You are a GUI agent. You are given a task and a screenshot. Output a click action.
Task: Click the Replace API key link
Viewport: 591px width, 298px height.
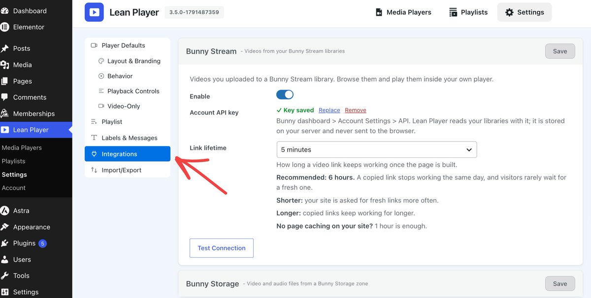click(329, 110)
